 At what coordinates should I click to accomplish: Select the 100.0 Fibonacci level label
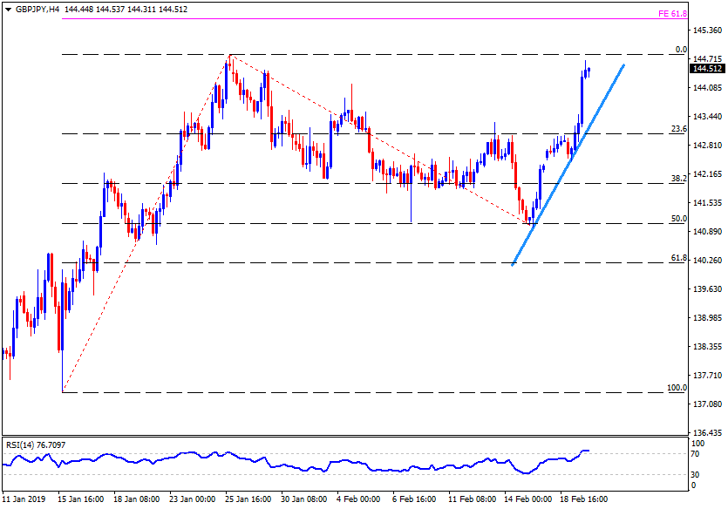(x=677, y=387)
